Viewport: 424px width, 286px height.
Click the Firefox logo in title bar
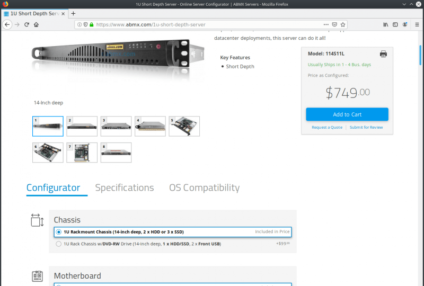click(5, 4)
